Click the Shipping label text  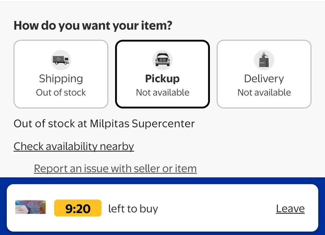click(x=61, y=79)
